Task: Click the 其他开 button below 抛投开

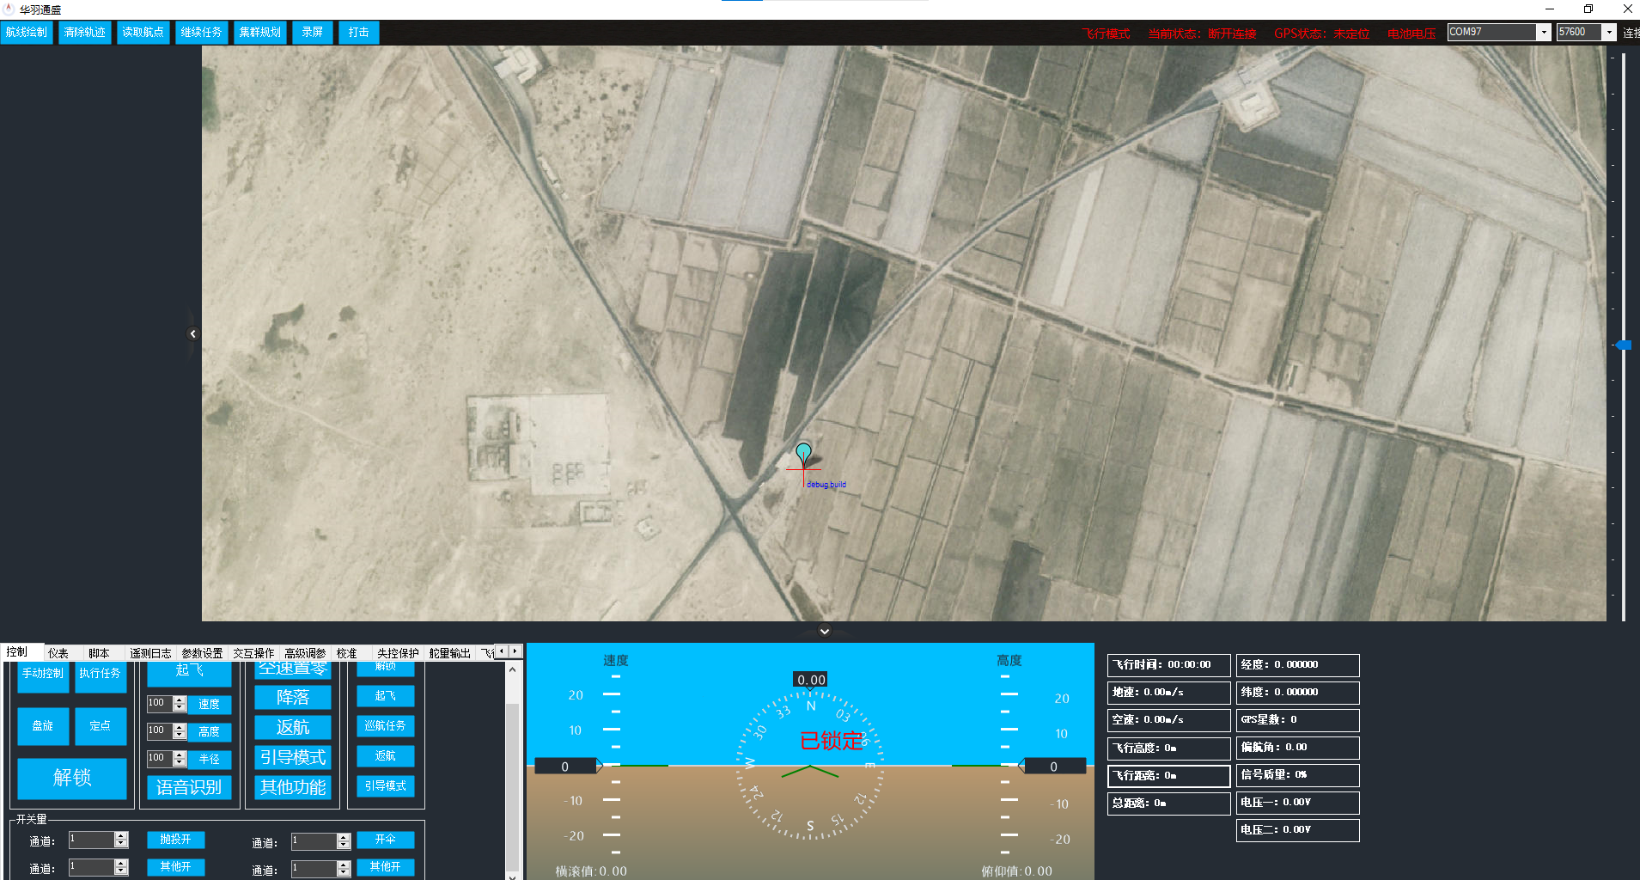Action: pyautogui.click(x=176, y=866)
